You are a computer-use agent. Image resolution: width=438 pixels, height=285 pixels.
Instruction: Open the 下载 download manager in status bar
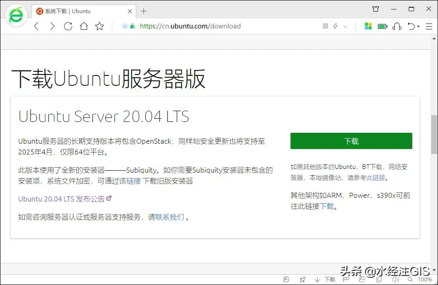tap(326, 280)
